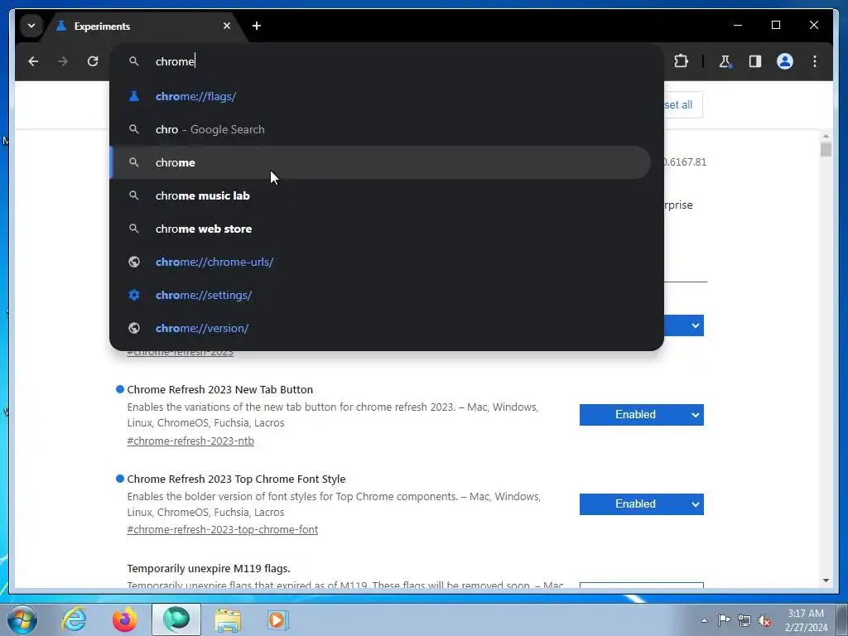
Task: Open the Extensions puzzle icon
Action: (x=681, y=61)
